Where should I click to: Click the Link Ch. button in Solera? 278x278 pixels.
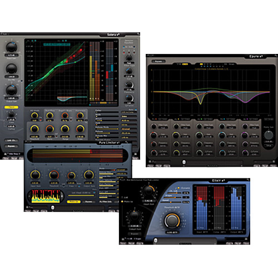click(x=11, y=140)
